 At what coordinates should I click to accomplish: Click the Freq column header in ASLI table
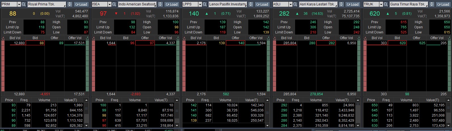coord(295,100)
